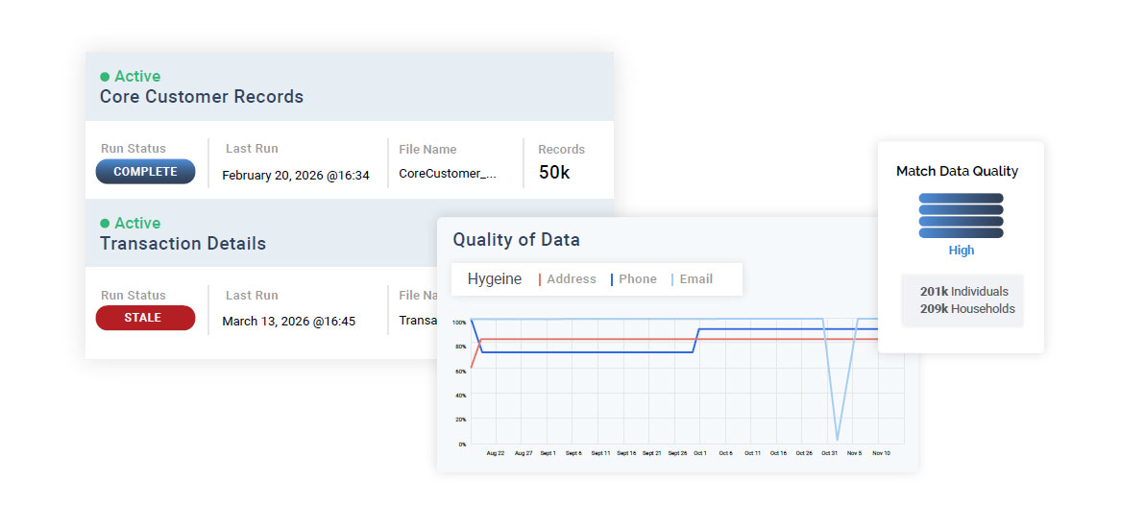Click the red Address legend marker
1121x528 pixels.
point(540,279)
